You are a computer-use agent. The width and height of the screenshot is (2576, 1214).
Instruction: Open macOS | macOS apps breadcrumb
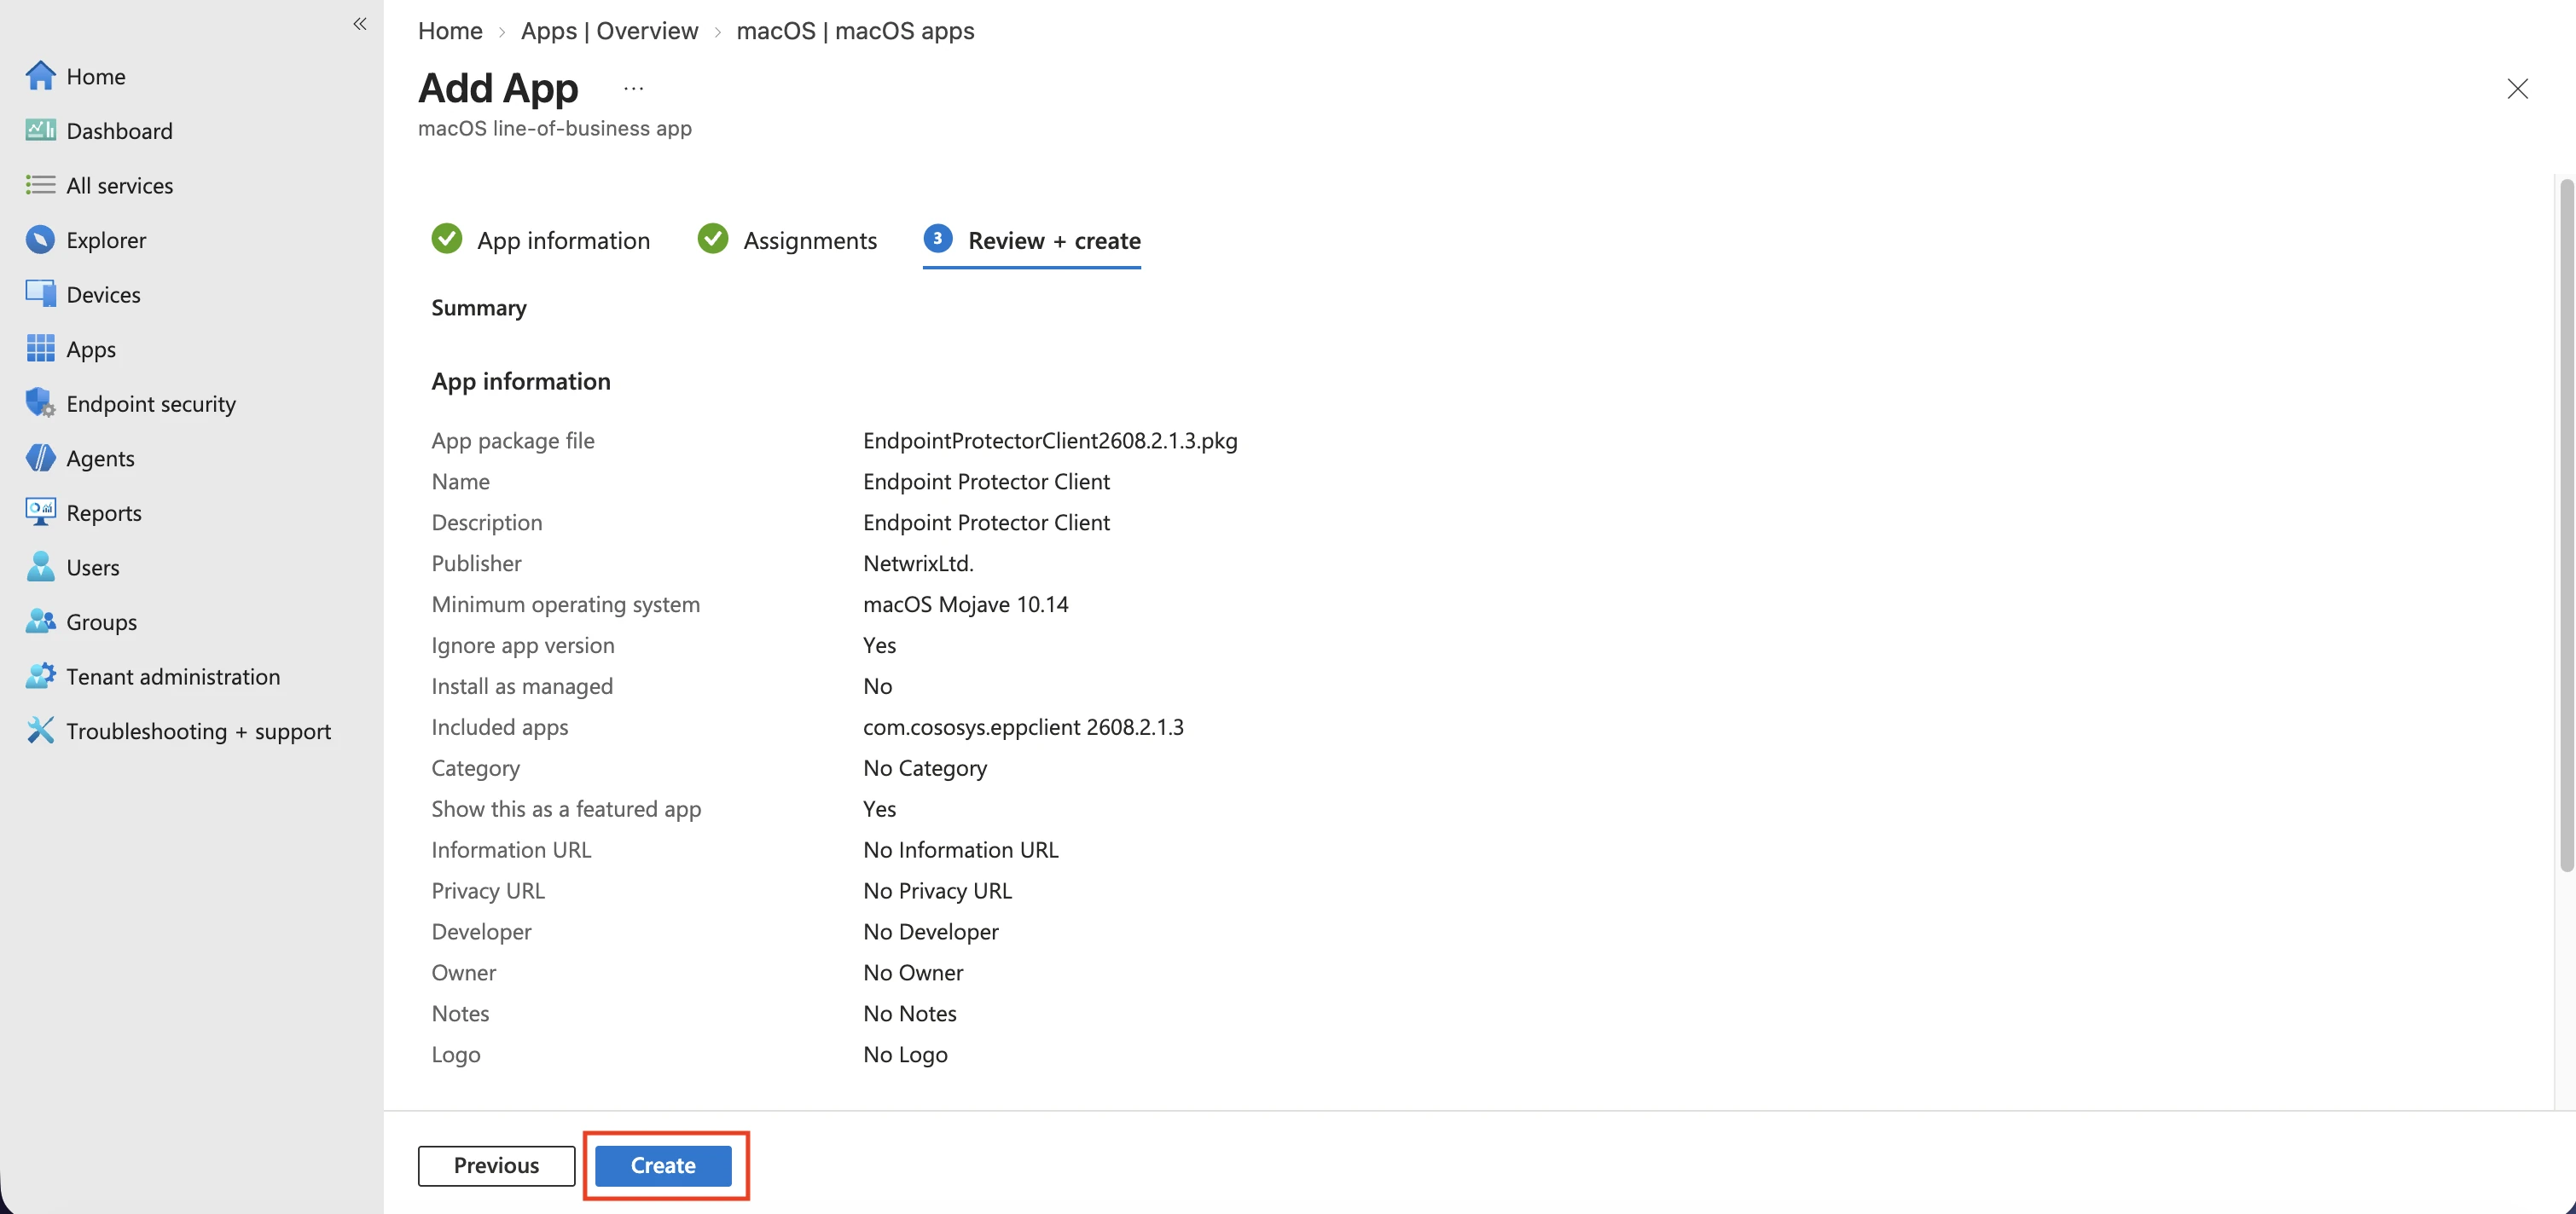[855, 31]
